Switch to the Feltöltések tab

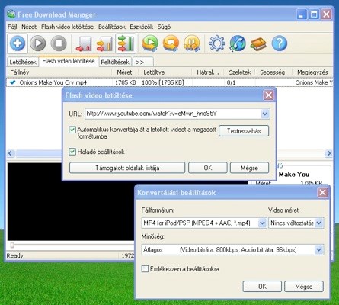pos(115,62)
